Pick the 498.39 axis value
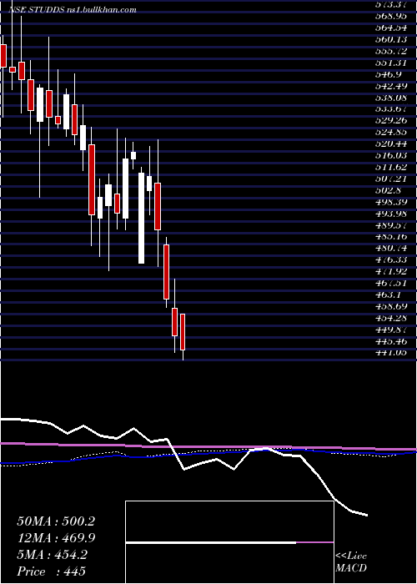417x584 pixels. [393, 202]
